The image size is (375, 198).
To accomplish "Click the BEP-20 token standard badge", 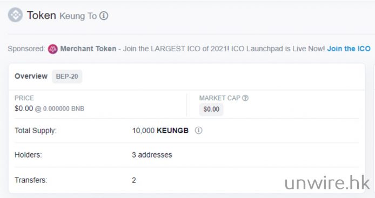I will tap(67, 77).
